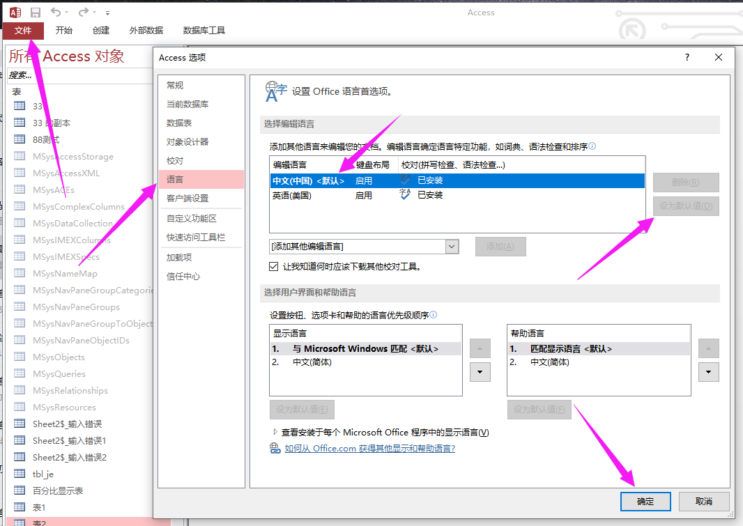Click the 设为默认值(D) button
This screenshot has width=743, height=526.
(x=686, y=206)
